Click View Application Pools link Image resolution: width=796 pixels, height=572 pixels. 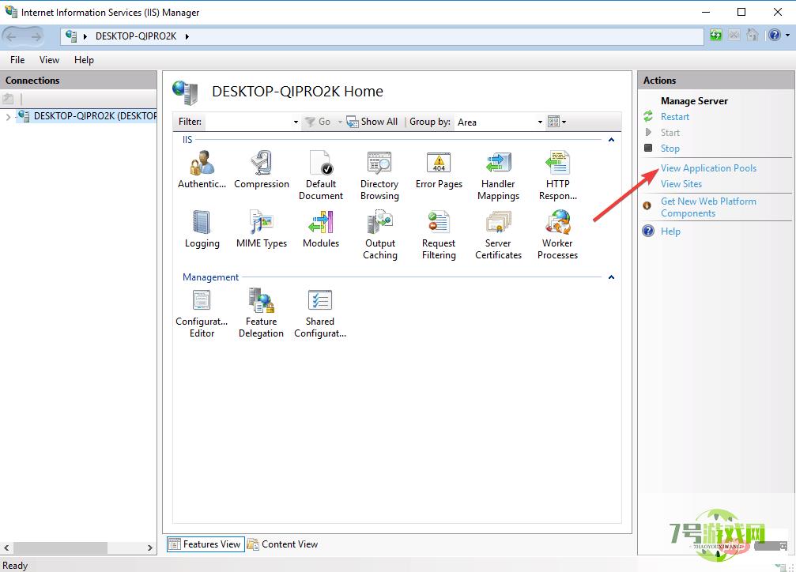(x=708, y=168)
